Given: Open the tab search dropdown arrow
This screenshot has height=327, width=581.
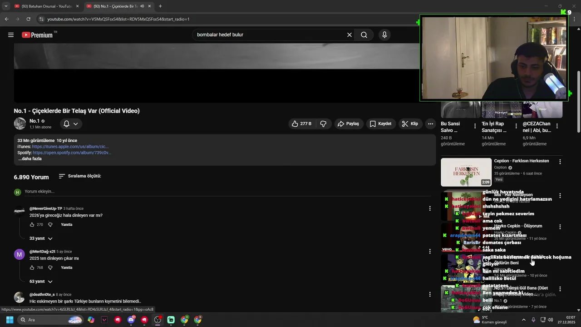Looking at the screenshot, I should coord(6,6).
